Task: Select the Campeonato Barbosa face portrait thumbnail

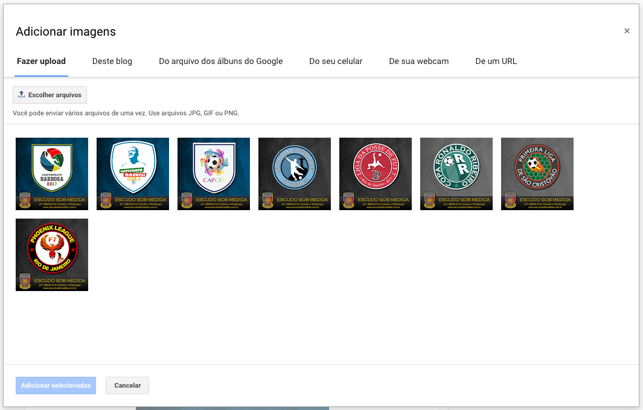Action: point(133,174)
